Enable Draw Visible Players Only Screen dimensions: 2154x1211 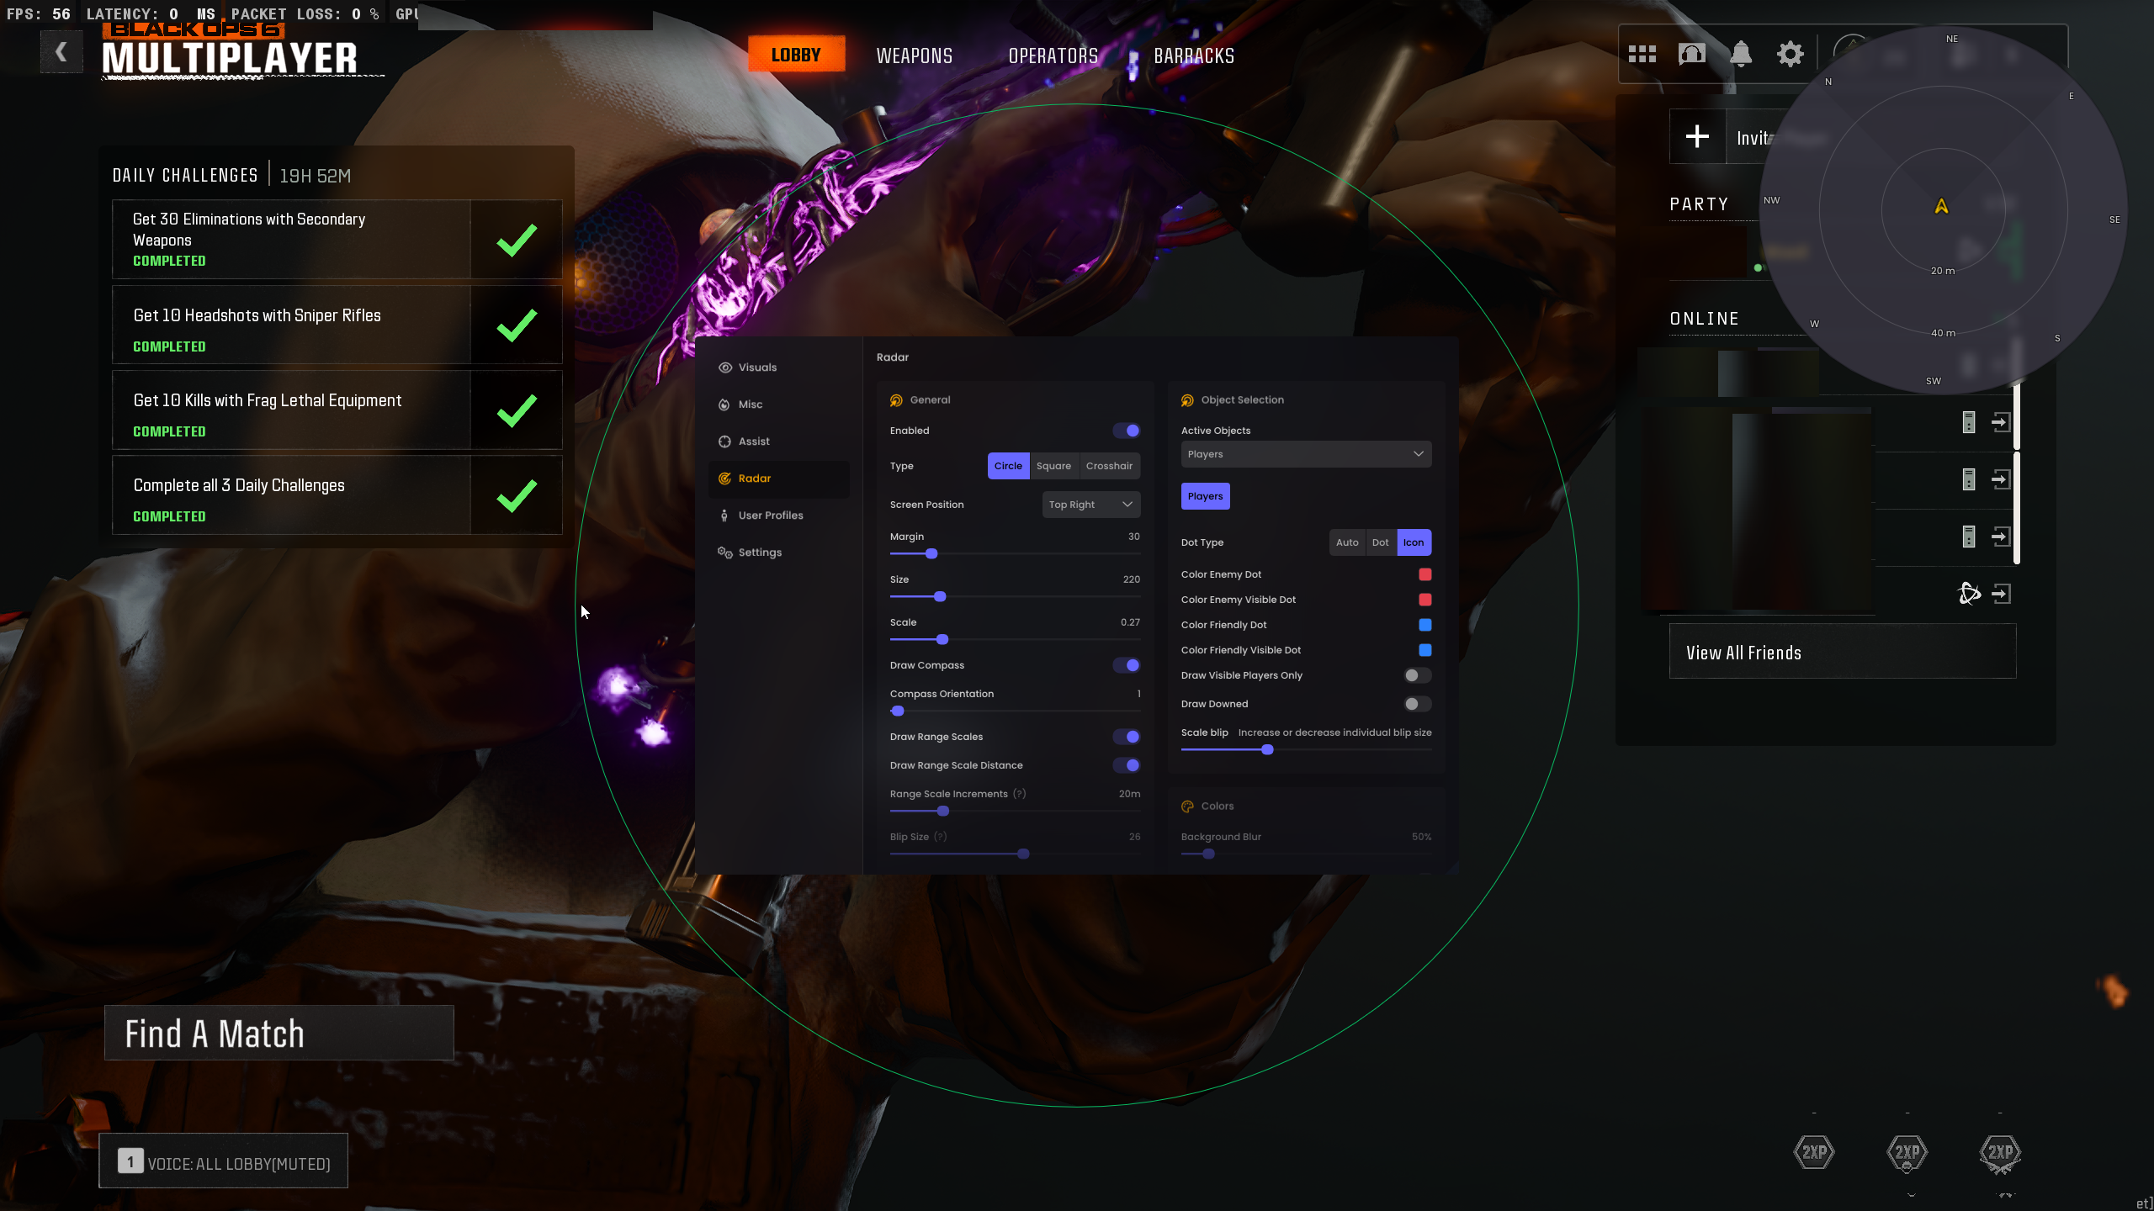(x=1417, y=675)
